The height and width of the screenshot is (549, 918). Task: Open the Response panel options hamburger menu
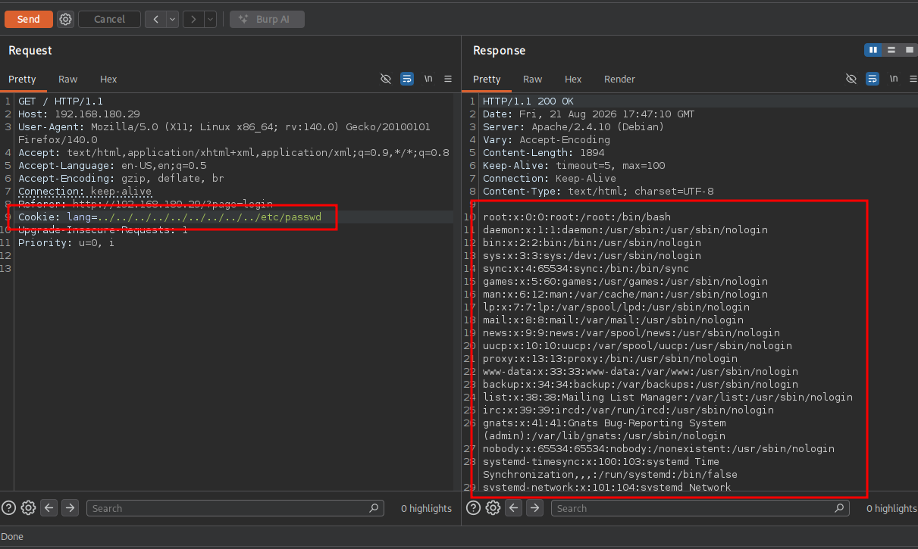tap(912, 79)
